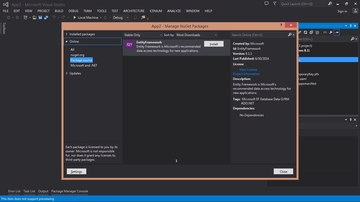
Task: Click the Navigate Backward arrow icon
Action: pos(8,18)
